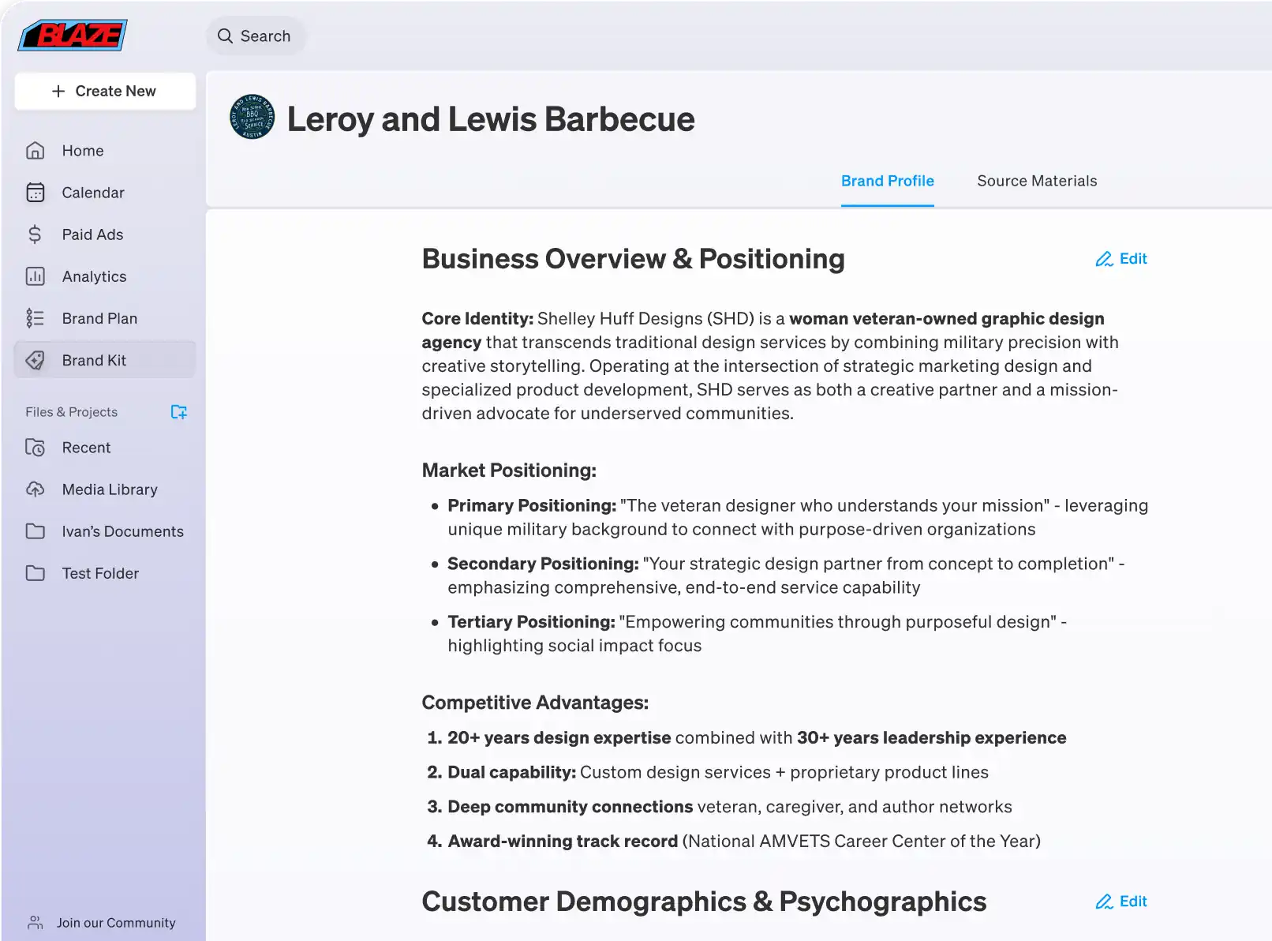This screenshot has width=1272, height=941.
Task: Click the Core Identity label
Action: tap(477, 319)
